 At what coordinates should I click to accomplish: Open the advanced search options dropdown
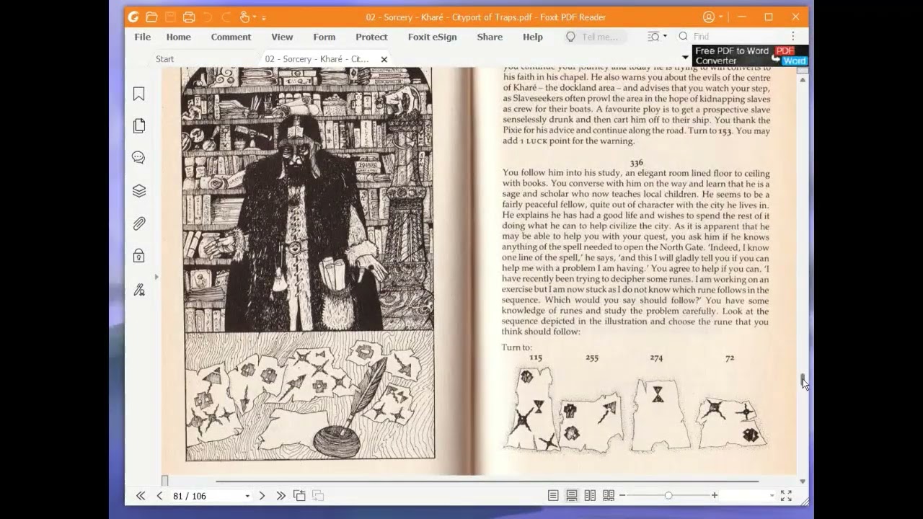(x=656, y=36)
